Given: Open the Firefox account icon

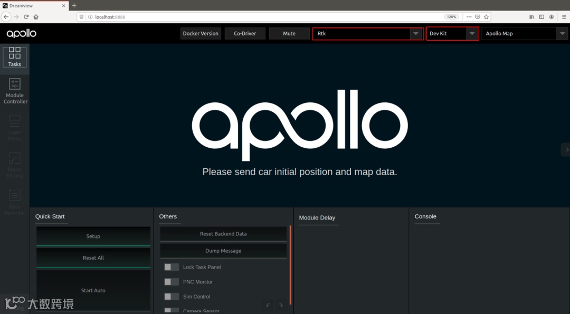Looking at the screenshot, I should 552,17.
